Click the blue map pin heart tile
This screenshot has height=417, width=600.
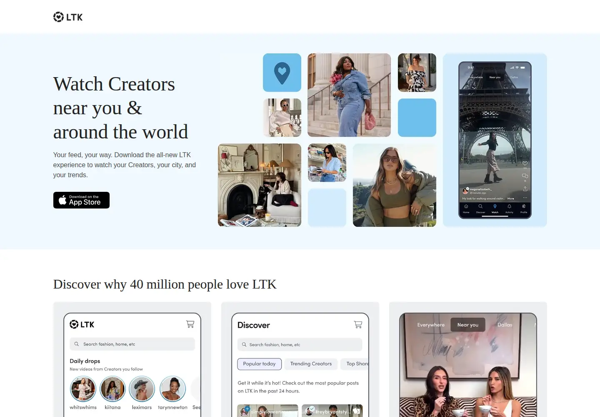[282, 73]
